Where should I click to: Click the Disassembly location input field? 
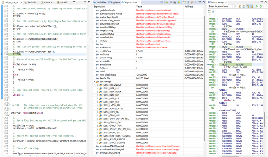[221, 6]
